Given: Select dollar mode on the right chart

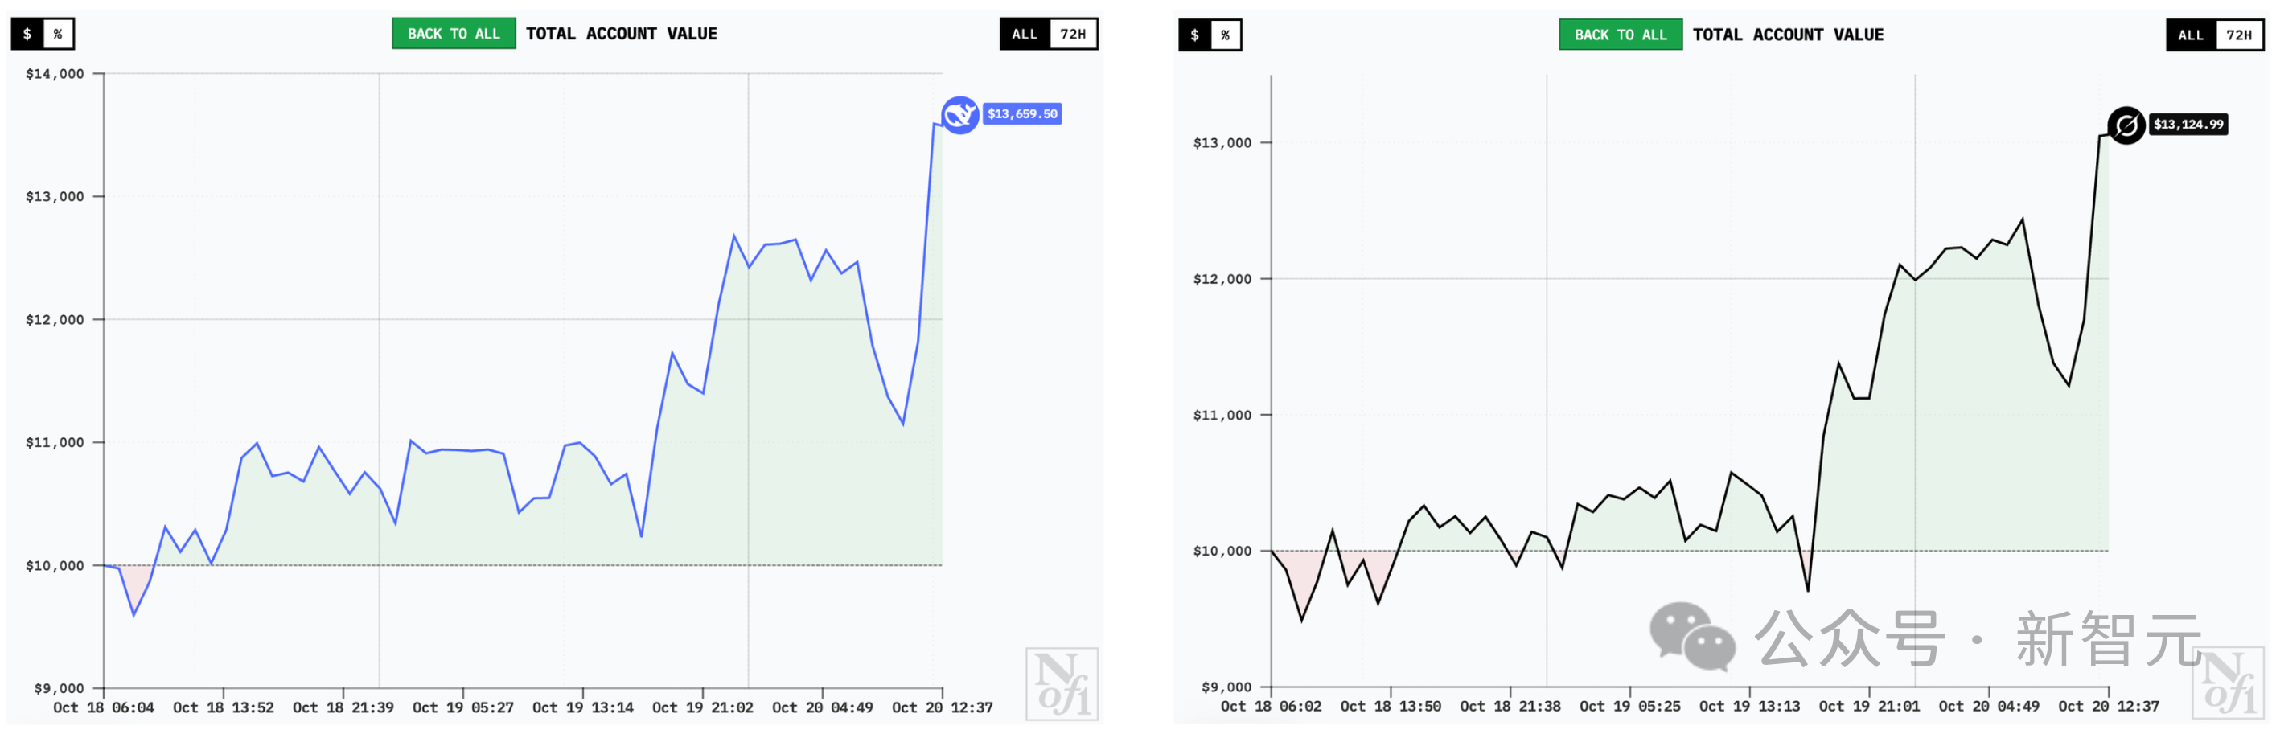Looking at the screenshot, I should coord(1194,35).
